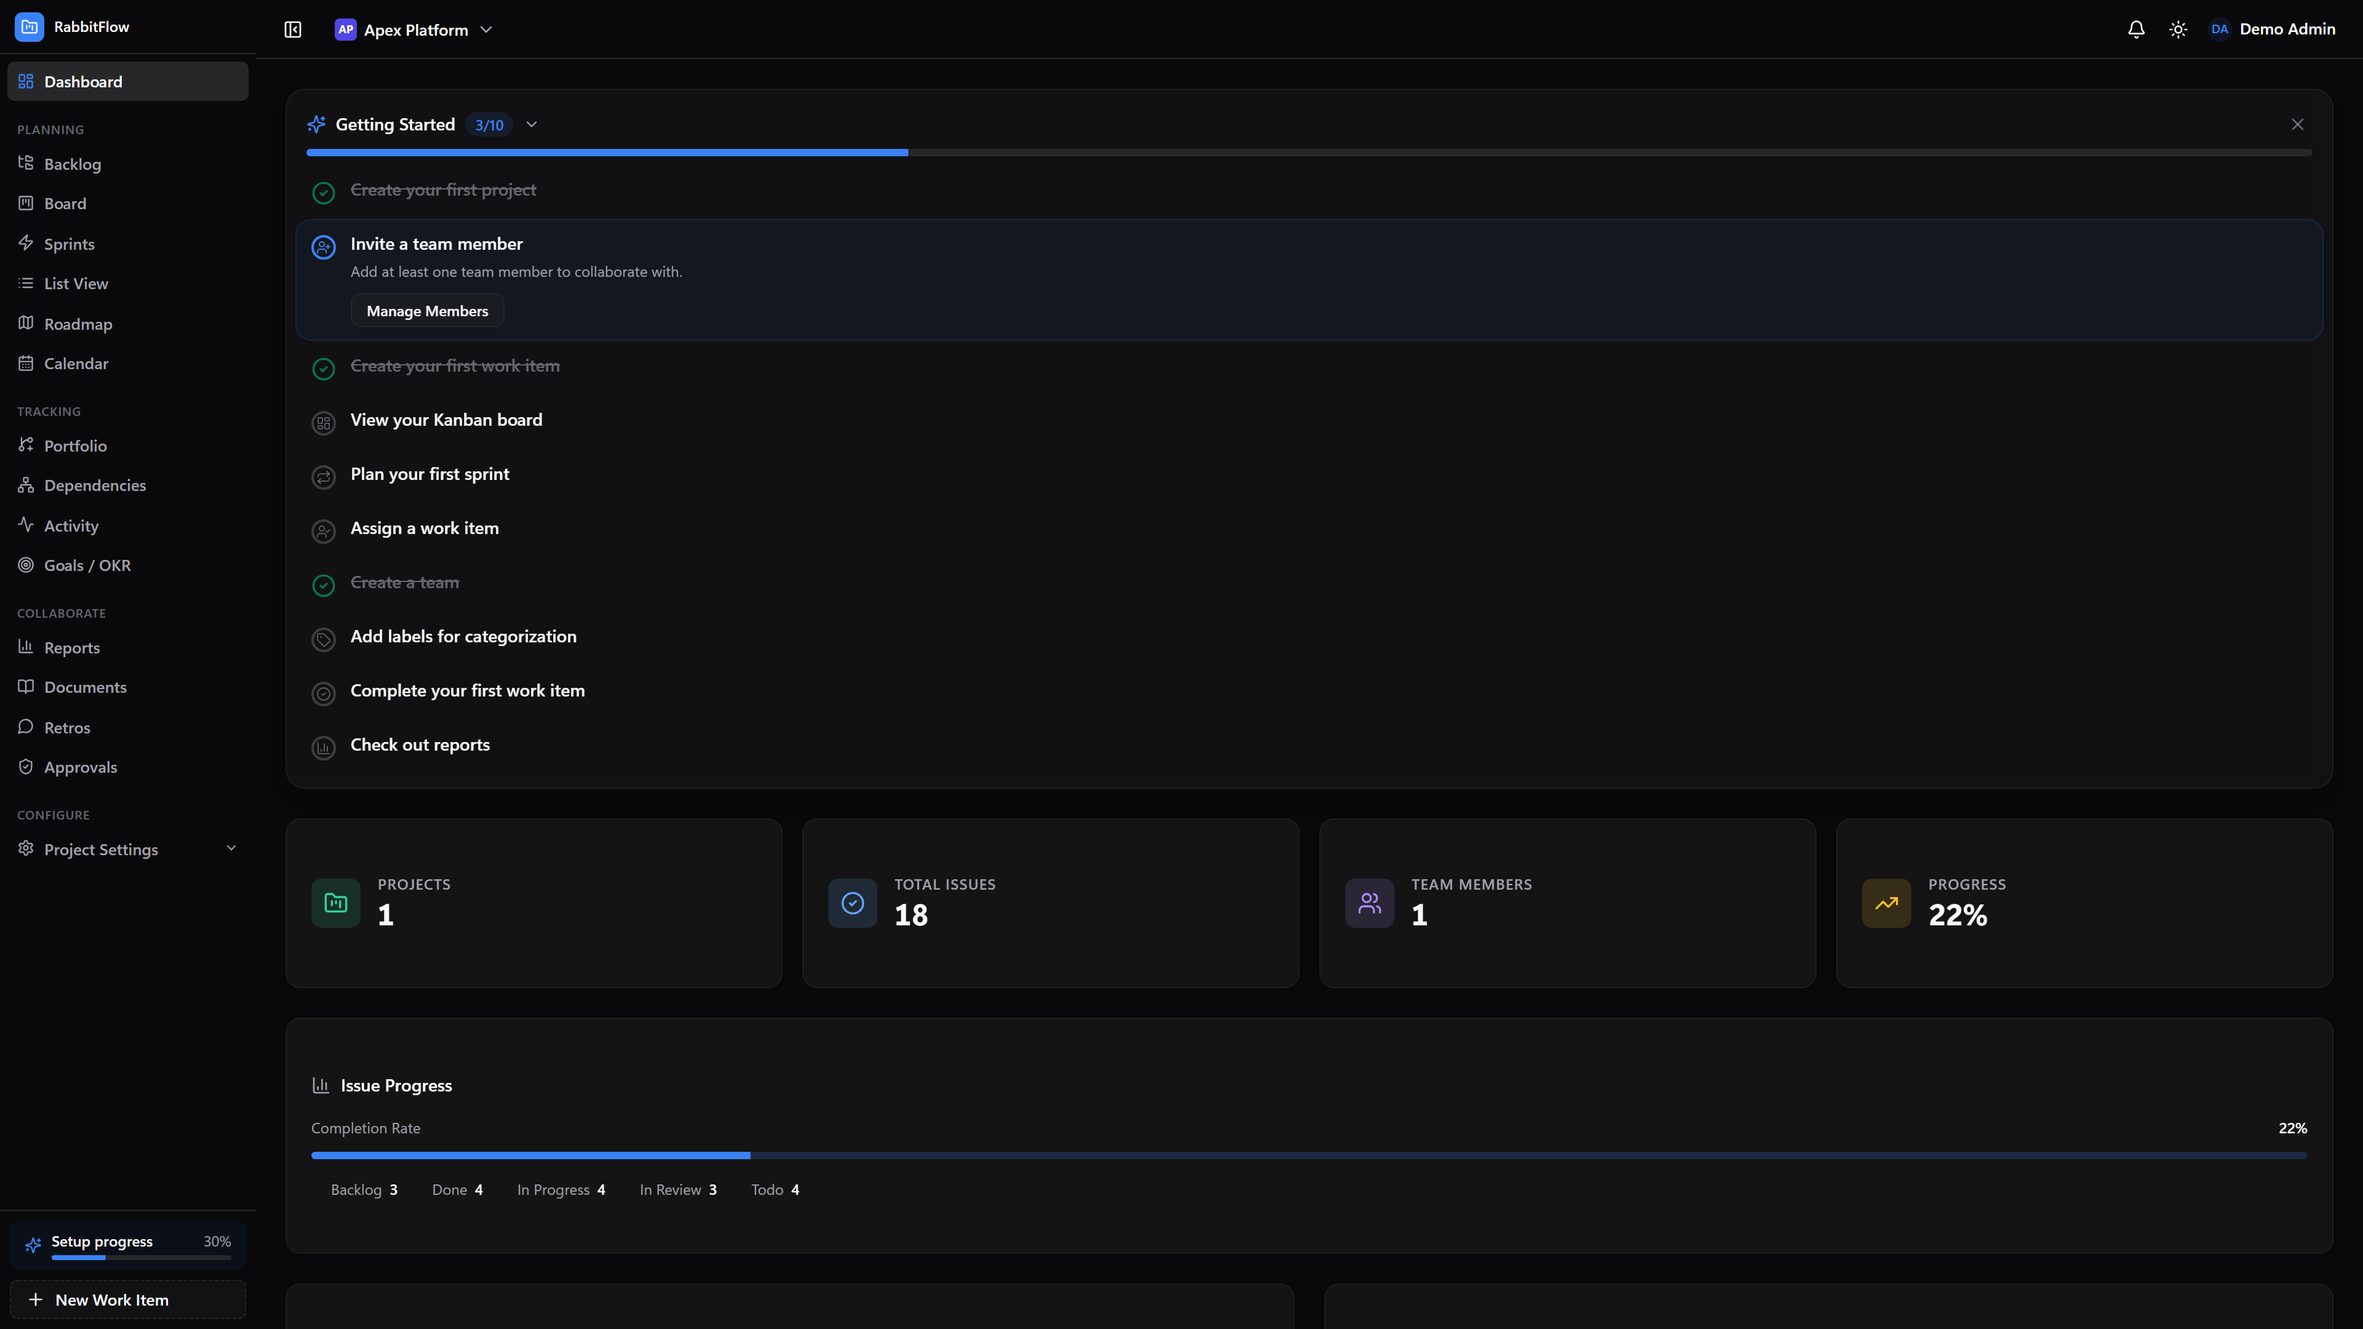Open the Board view
Viewport: 2363px width, 1329px height.
coord(127,204)
